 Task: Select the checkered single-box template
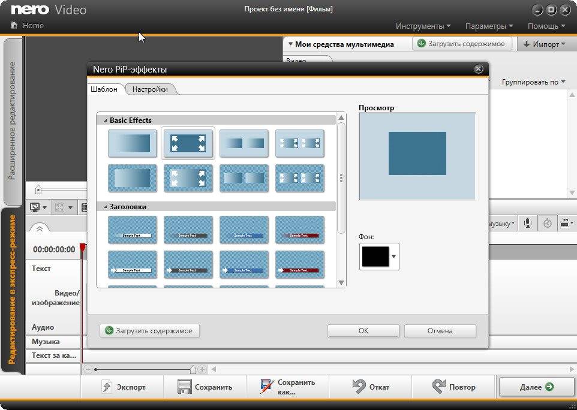pos(133,179)
